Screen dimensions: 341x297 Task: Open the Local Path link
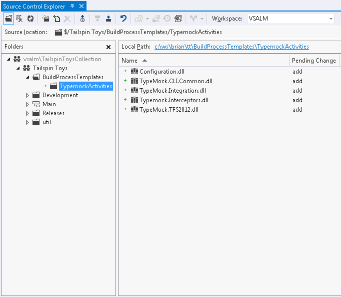[231, 47]
